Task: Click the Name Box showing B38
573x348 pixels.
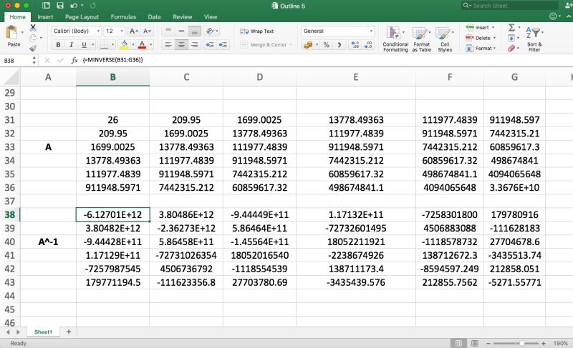Action: (x=16, y=61)
